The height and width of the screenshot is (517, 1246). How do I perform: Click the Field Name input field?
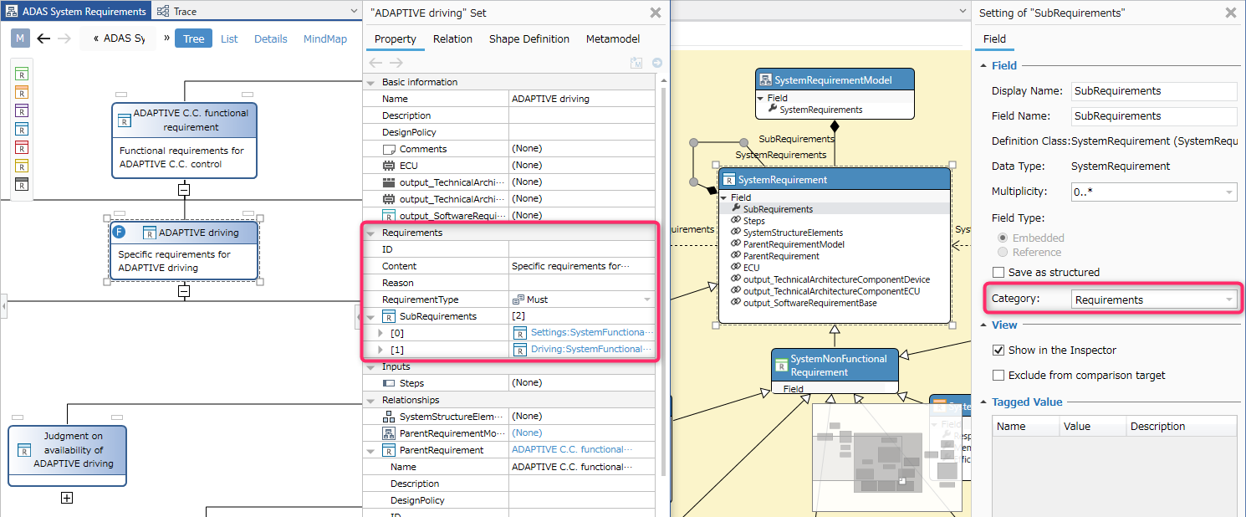tap(1154, 116)
